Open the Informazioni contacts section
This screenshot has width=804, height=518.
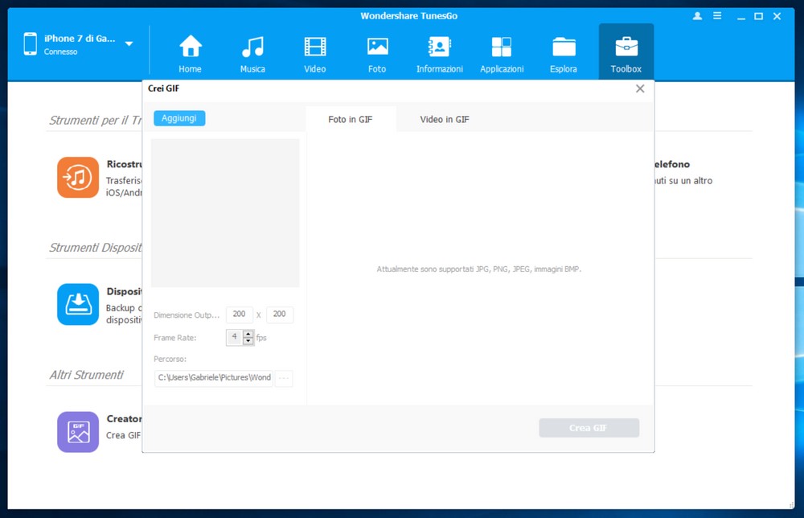[x=440, y=54]
